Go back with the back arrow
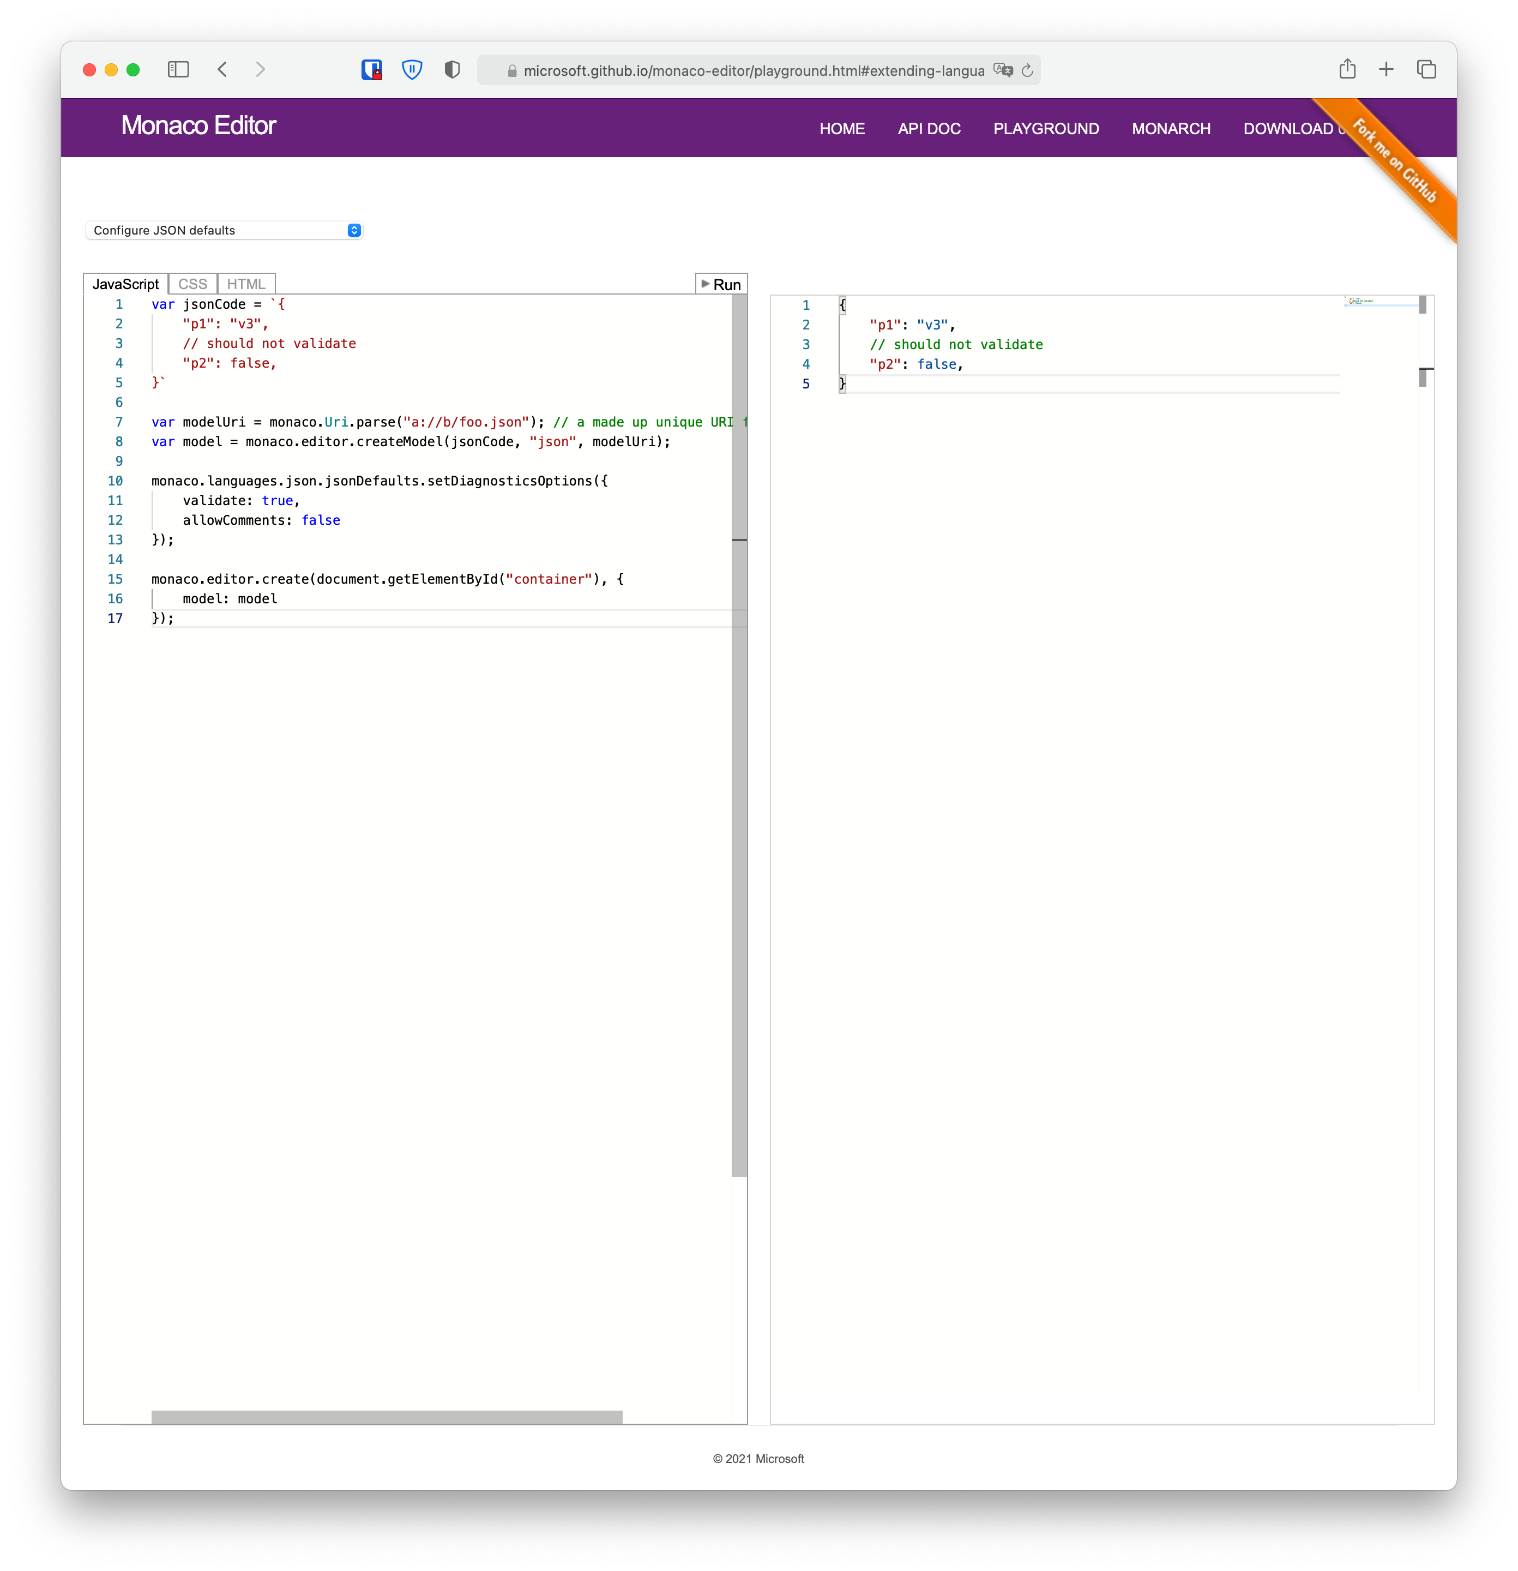The width and height of the screenshot is (1518, 1571). point(222,70)
